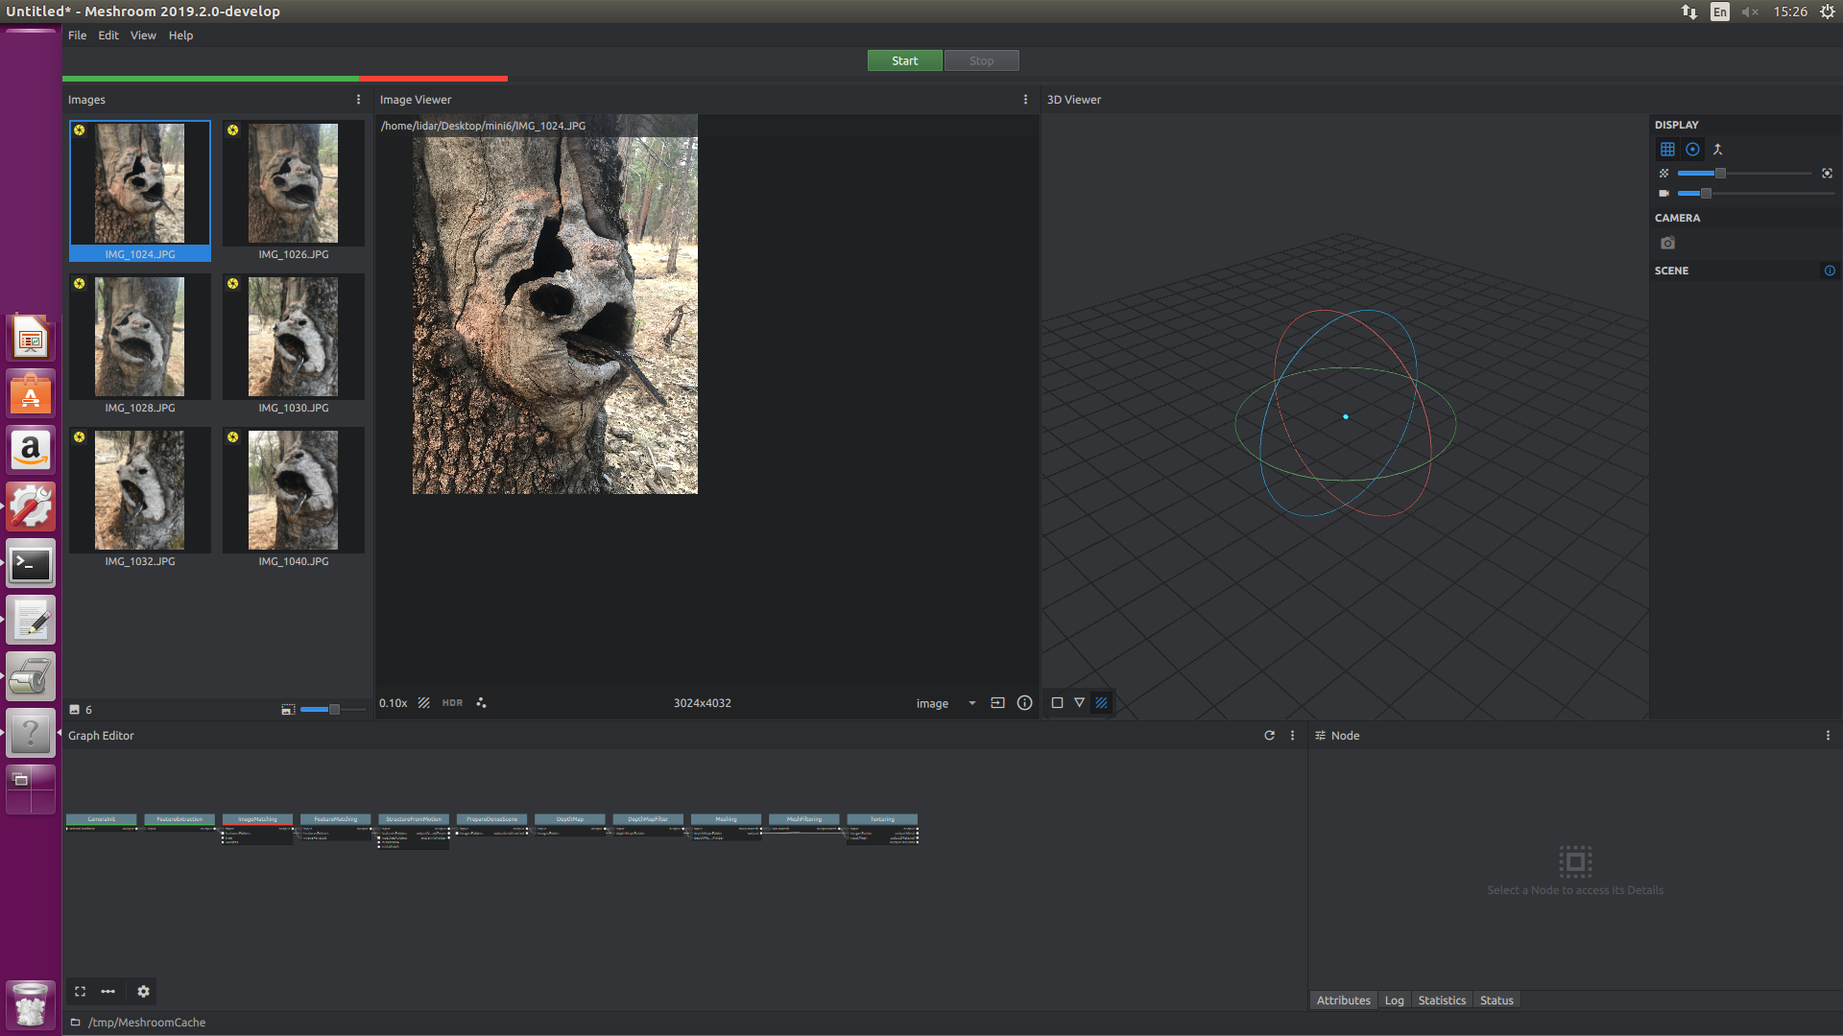Click the HDR icon in the Image Viewer toolbar
The width and height of the screenshot is (1843, 1036).
click(x=452, y=702)
